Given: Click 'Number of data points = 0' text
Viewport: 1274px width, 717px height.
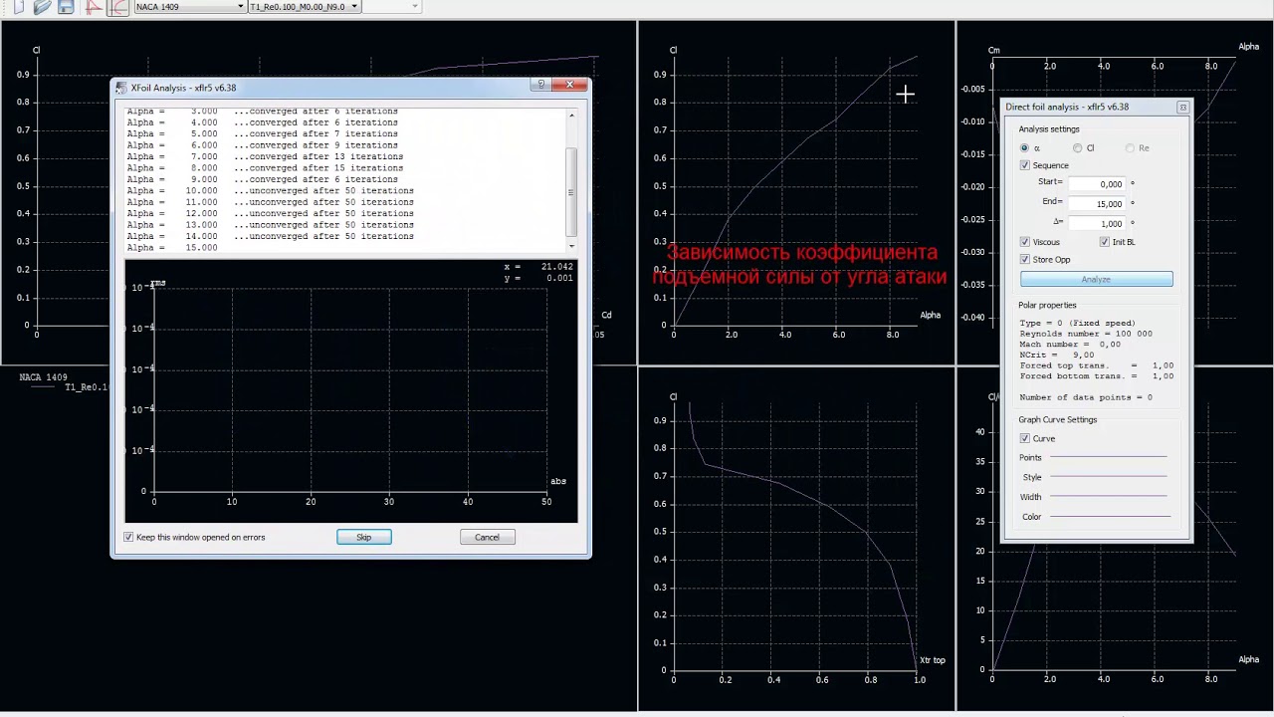Looking at the screenshot, I should click(1086, 397).
